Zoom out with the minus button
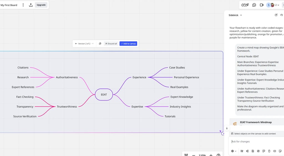 pos(194,155)
